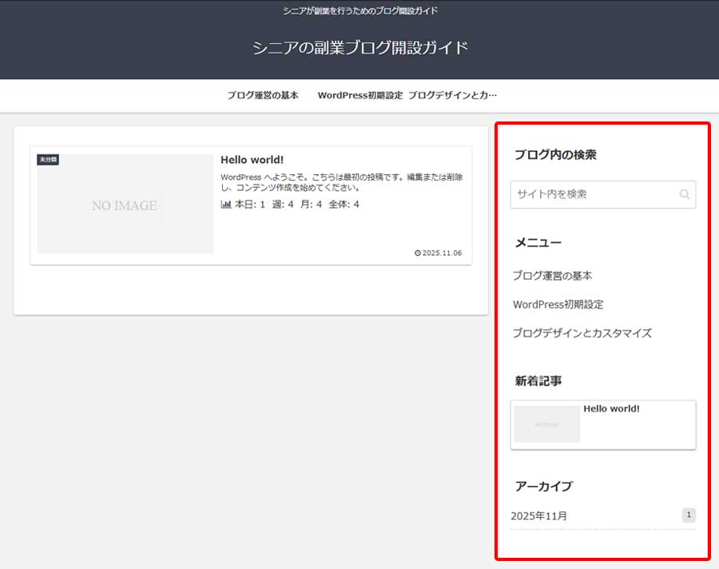This screenshot has width=719, height=569.
Task: Open the 2025年11月 archive link
Action: pos(539,515)
